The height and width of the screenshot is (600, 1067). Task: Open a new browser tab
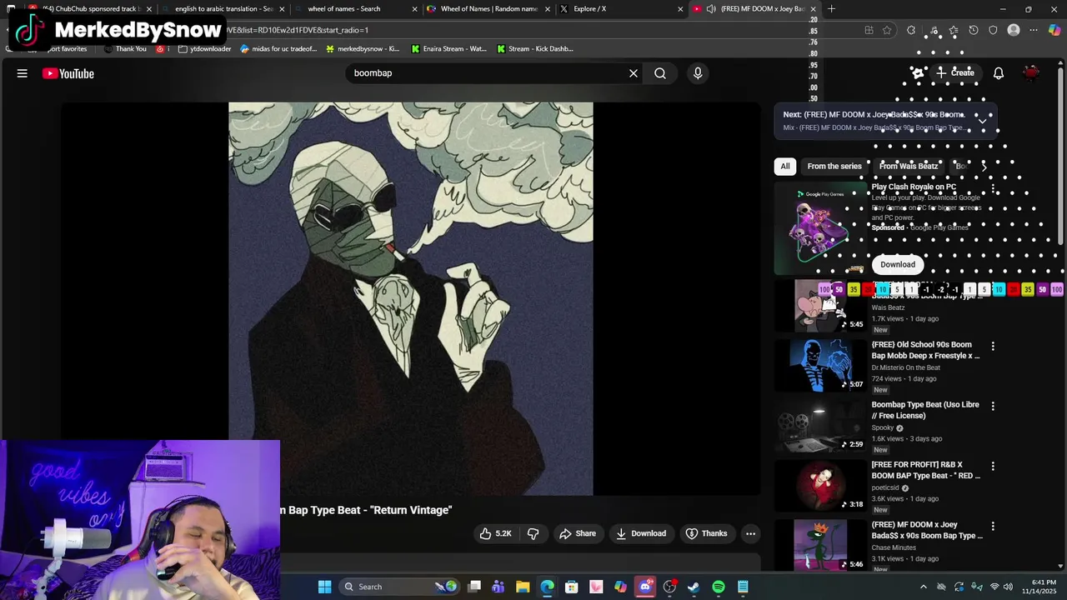(x=831, y=8)
